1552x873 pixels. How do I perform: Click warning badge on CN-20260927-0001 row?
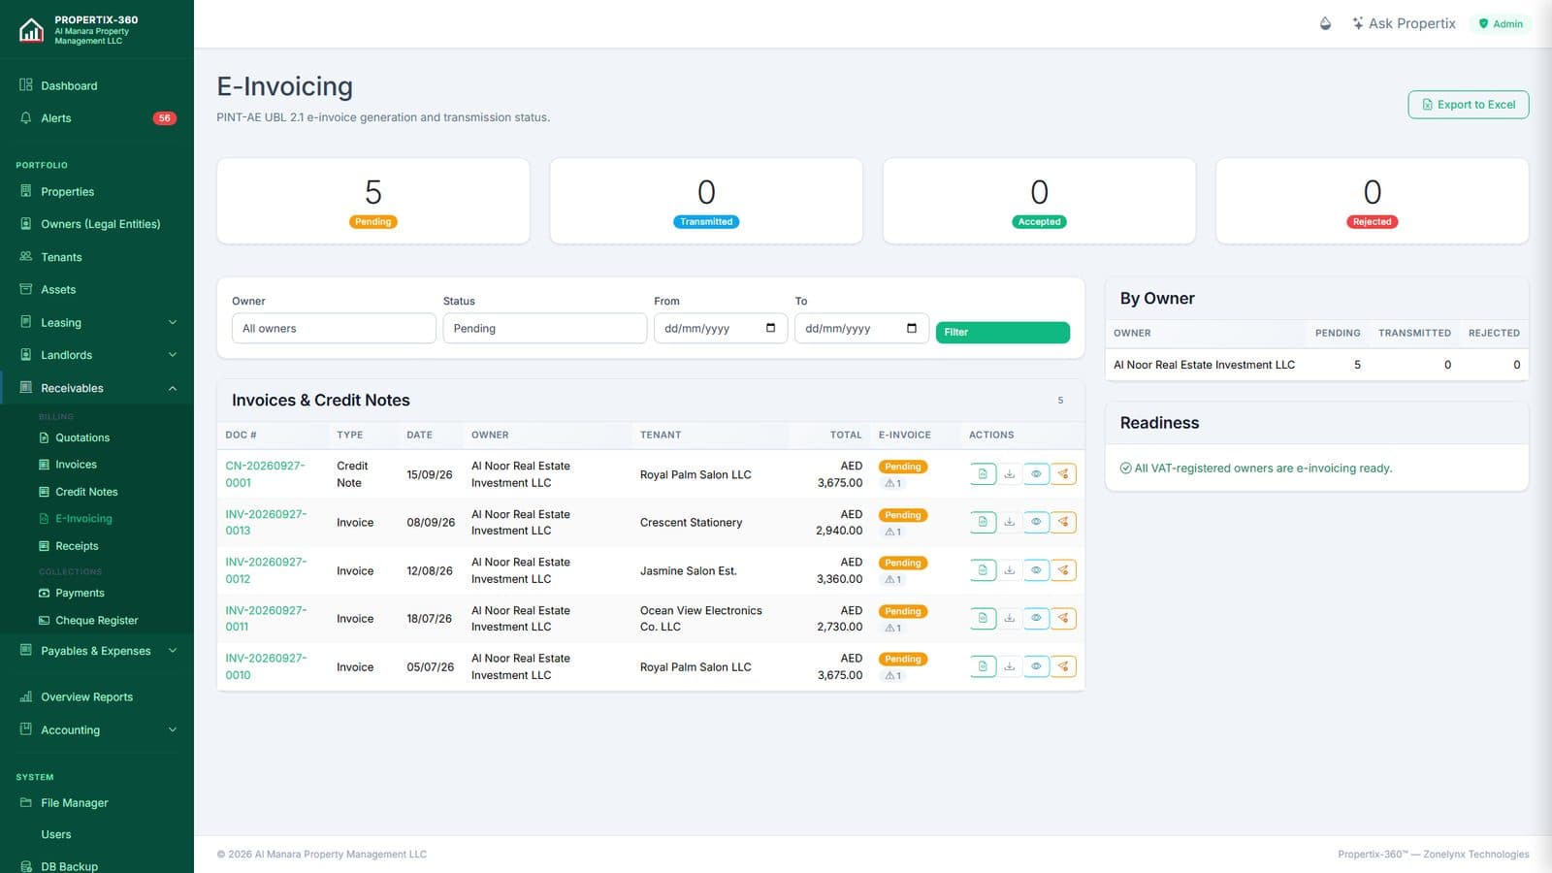893,483
